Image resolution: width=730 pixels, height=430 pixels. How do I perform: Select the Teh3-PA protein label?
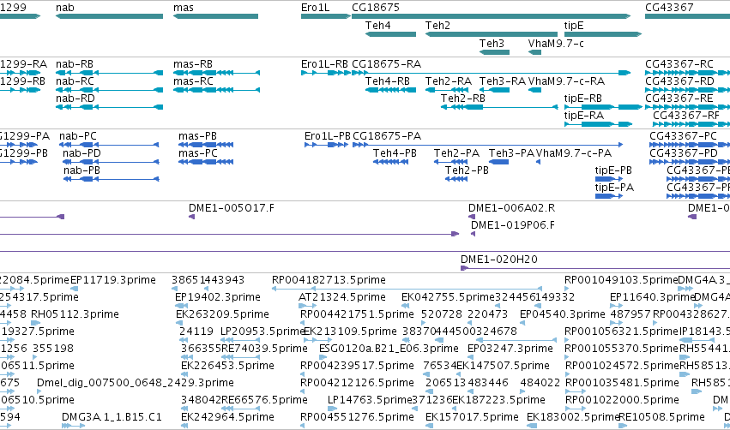click(511, 153)
